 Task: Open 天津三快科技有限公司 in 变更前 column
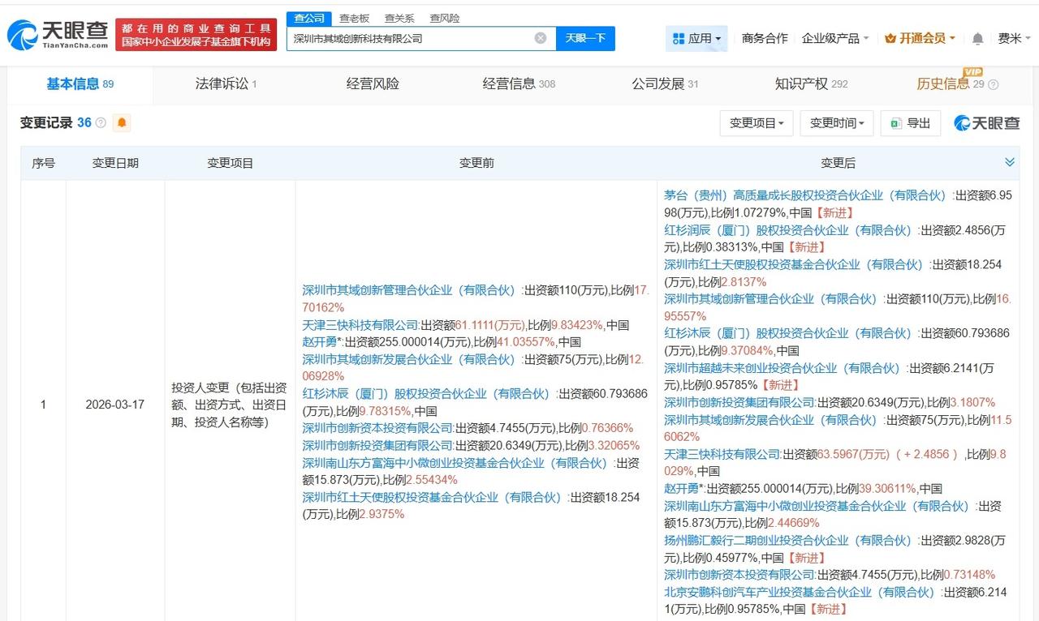point(360,325)
